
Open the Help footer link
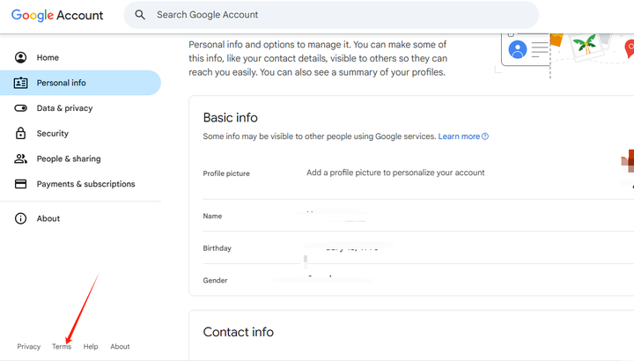[91, 346]
